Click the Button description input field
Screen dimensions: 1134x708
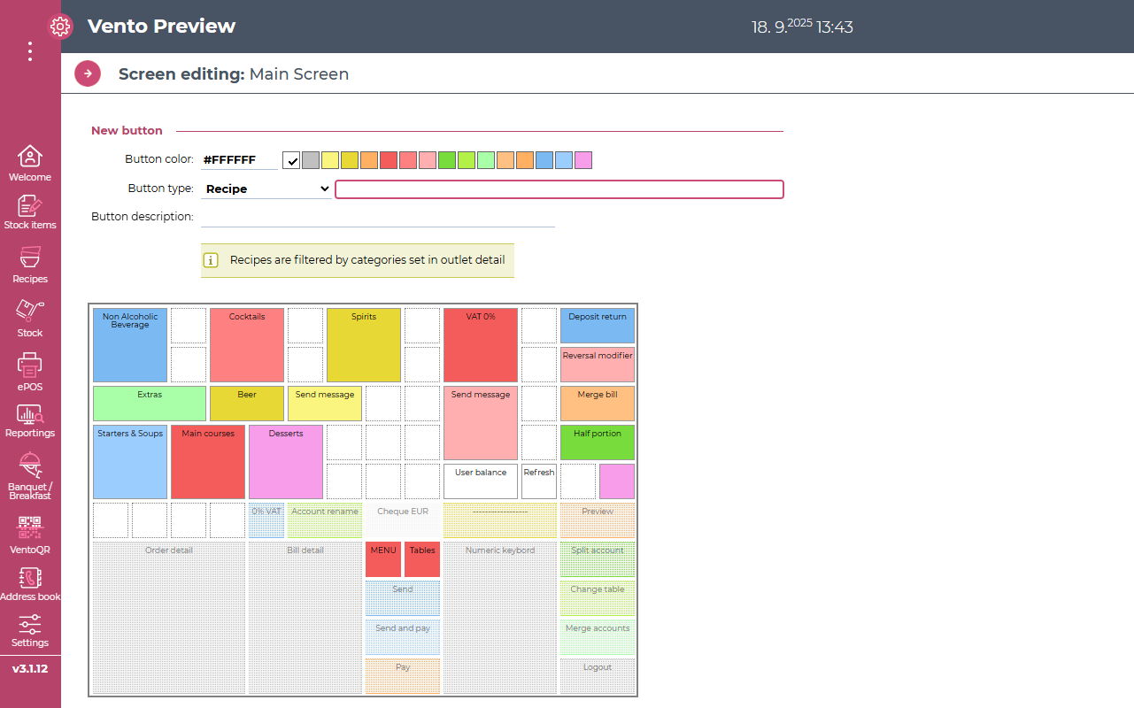click(378, 217)
